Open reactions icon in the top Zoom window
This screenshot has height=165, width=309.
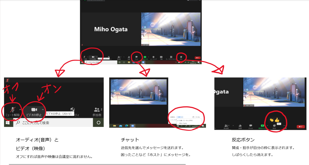pyautogui.click(x=181, y=57)
